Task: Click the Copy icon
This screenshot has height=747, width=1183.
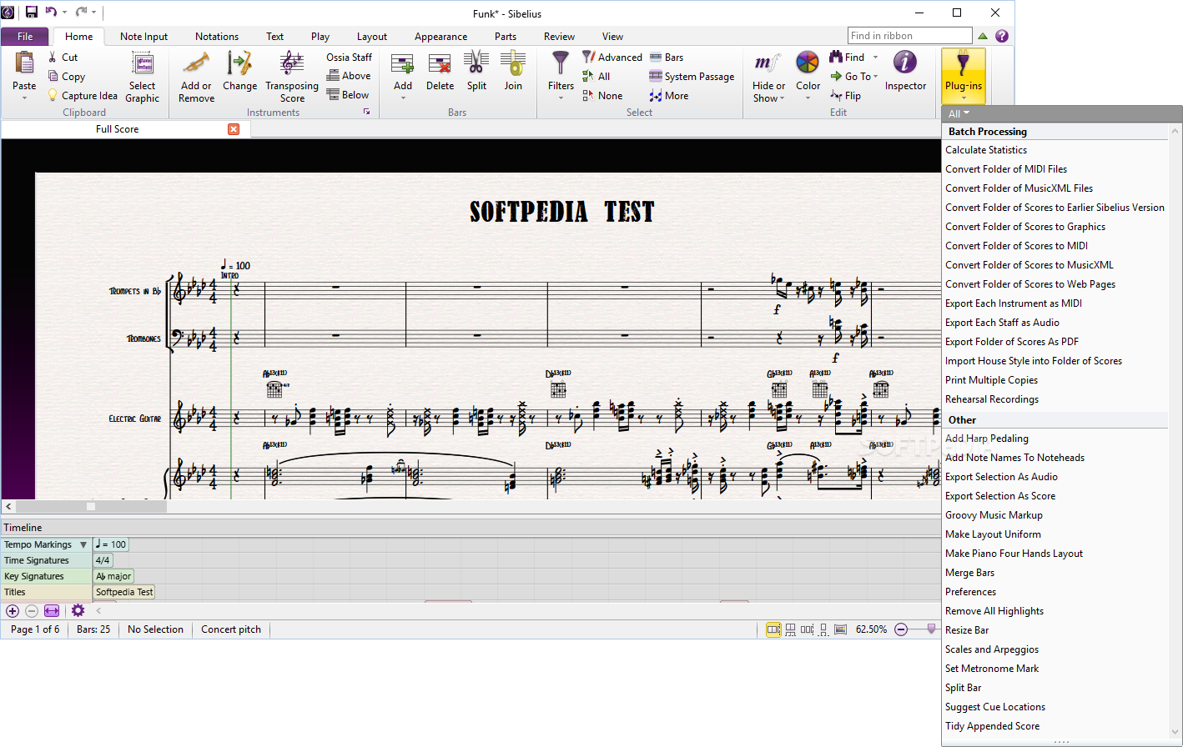Action: [x=53, y=76]
